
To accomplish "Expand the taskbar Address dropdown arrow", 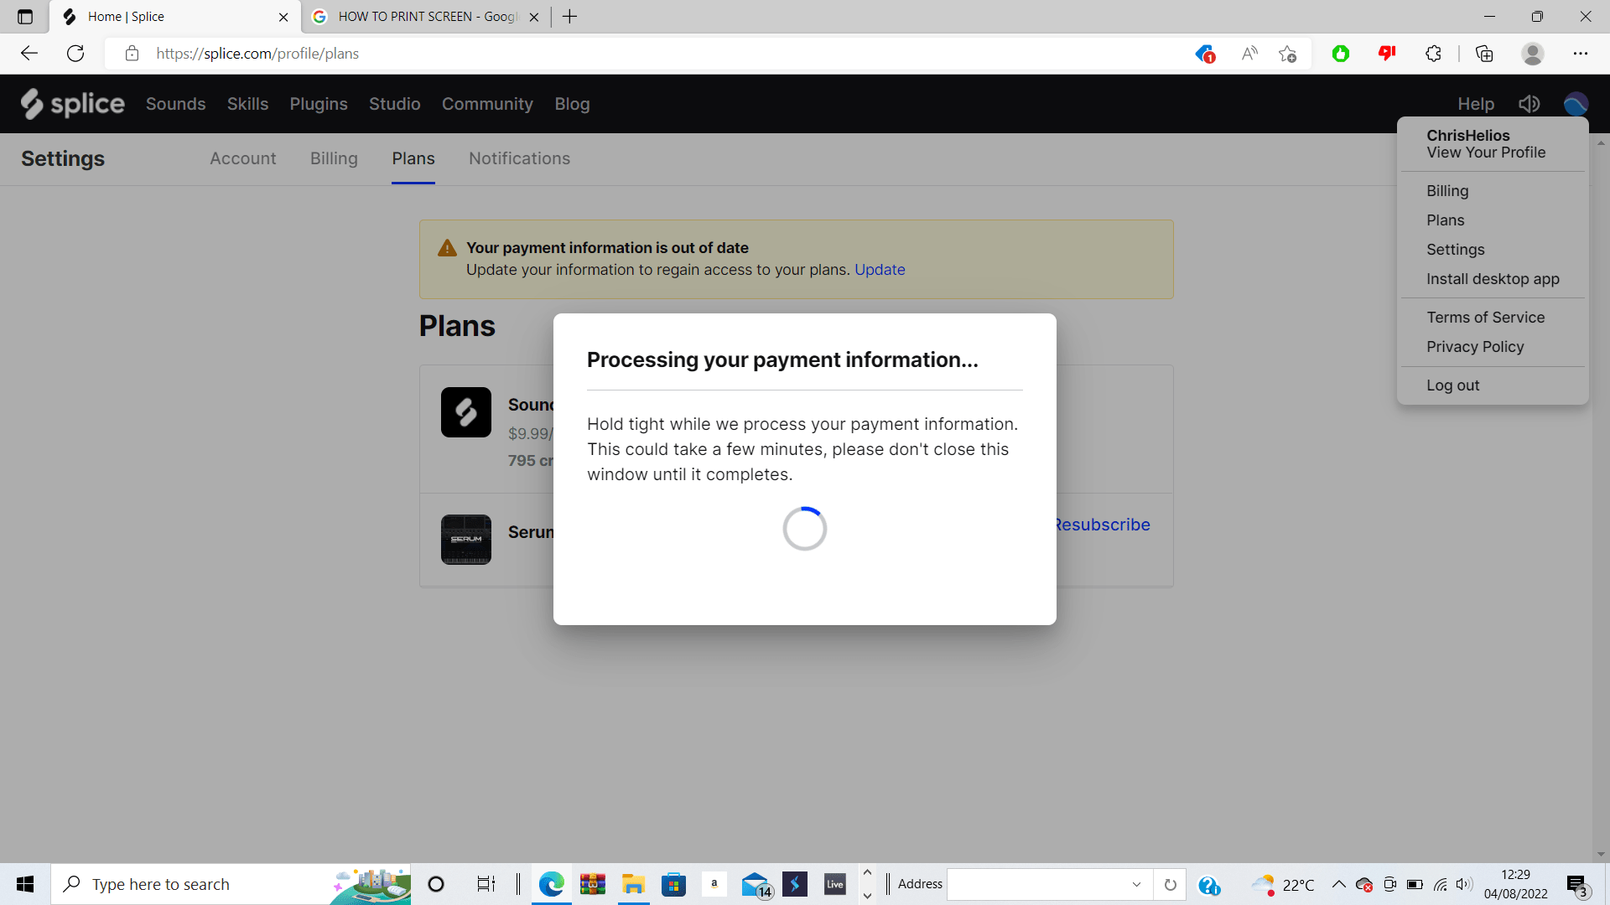I will pyautogui.click(x=1136, y=884).
